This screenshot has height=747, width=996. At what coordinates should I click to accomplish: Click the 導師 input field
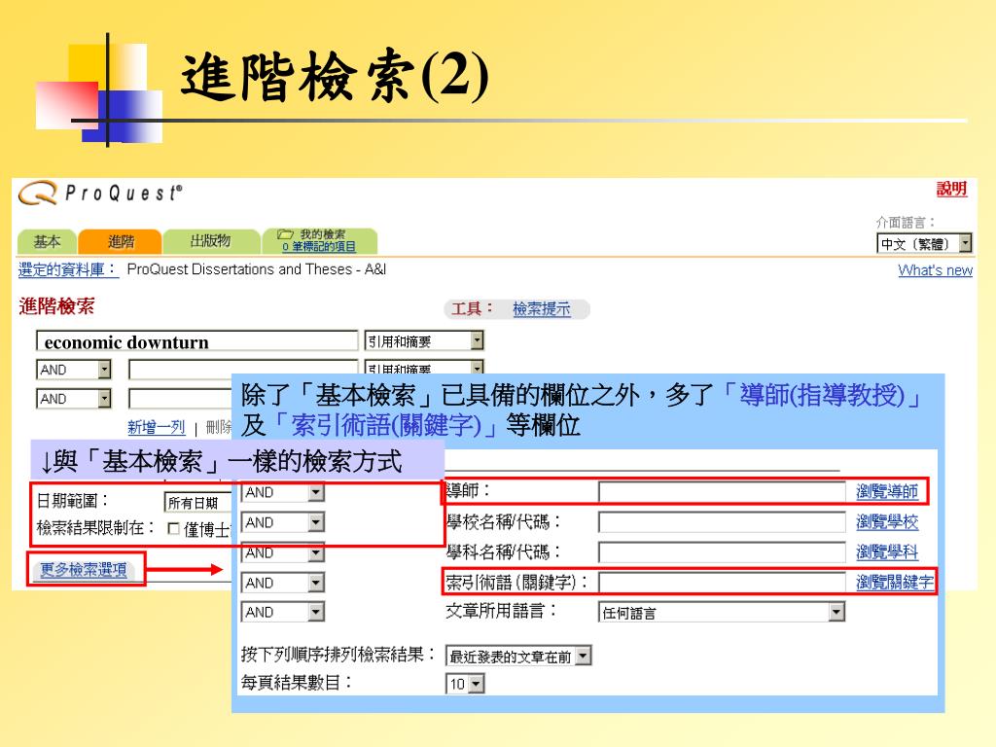[x=722, y=491]
